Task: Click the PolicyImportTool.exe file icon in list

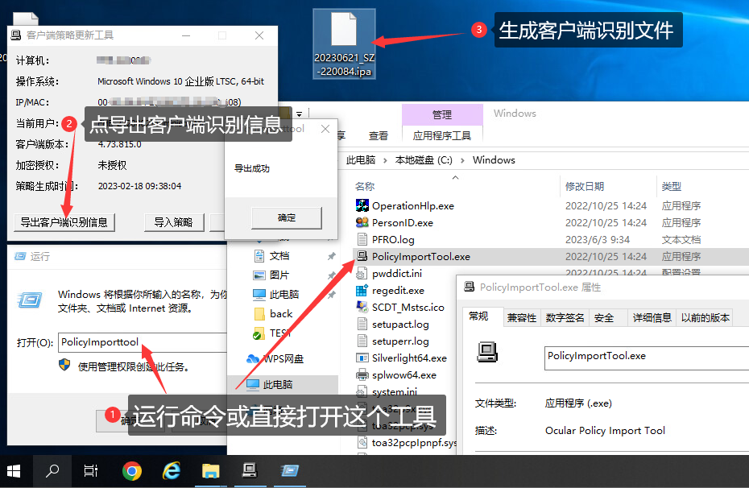Action: pyautogui.click(x=362, y=256)
